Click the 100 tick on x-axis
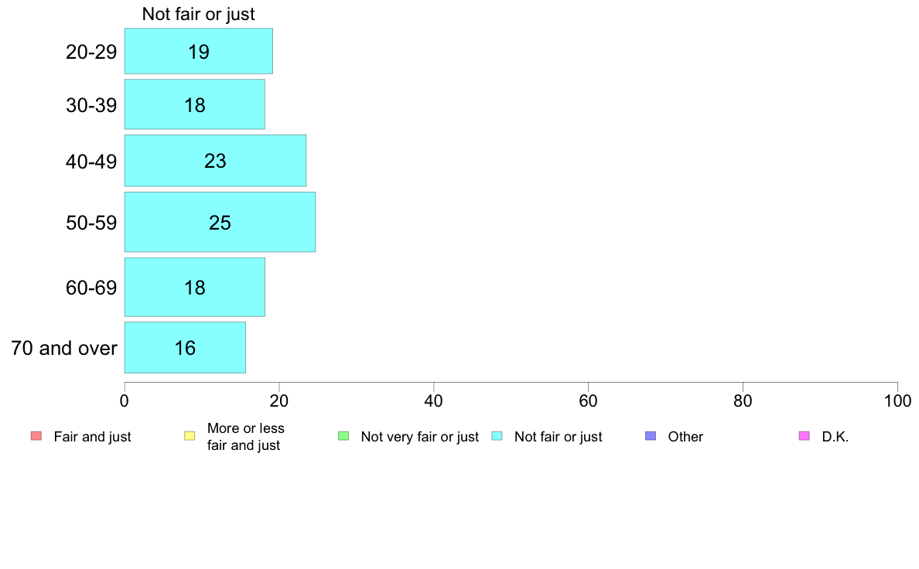Image resolution: width=919 pixels, height=569 pixels. click(x=897, y=400)
